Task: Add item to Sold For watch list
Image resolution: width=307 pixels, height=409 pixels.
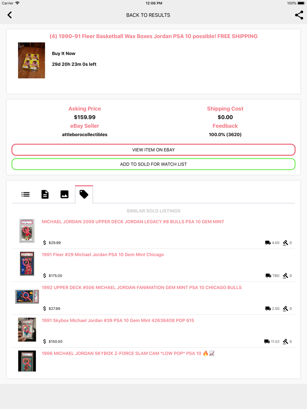Action: [153, 164]
